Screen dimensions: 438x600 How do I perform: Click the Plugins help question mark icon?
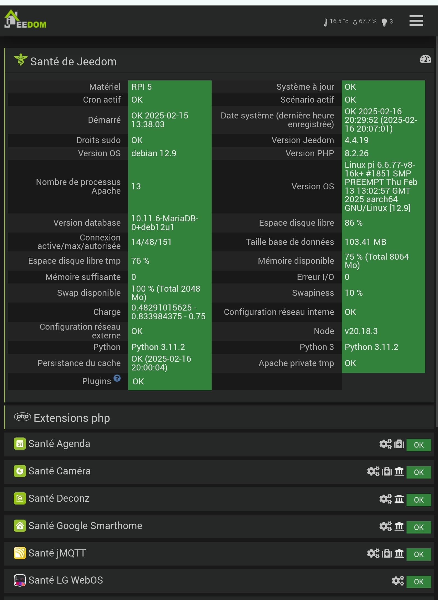(x=117, y=378)
